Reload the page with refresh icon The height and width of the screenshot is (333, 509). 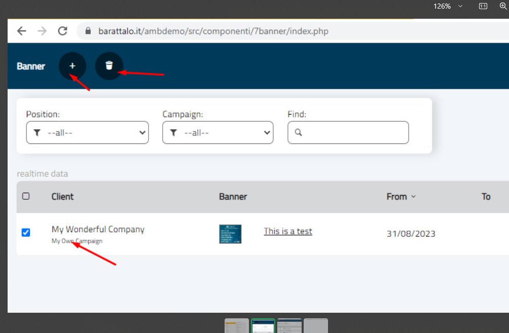coord(63,31)
